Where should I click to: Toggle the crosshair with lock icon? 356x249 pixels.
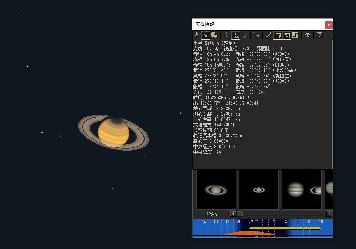tap(236, 35)
